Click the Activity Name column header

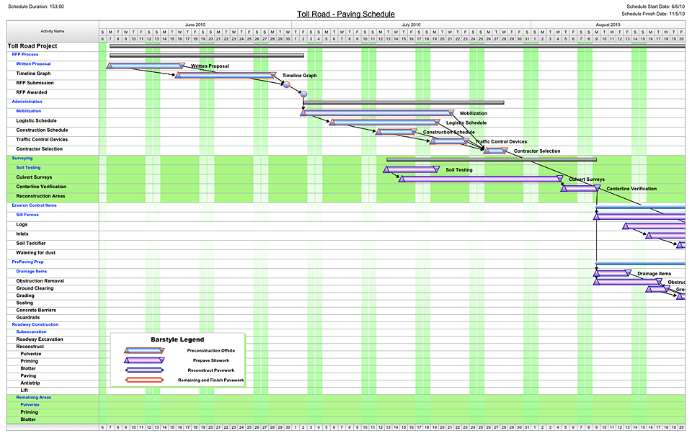click(x=52, y=32)
